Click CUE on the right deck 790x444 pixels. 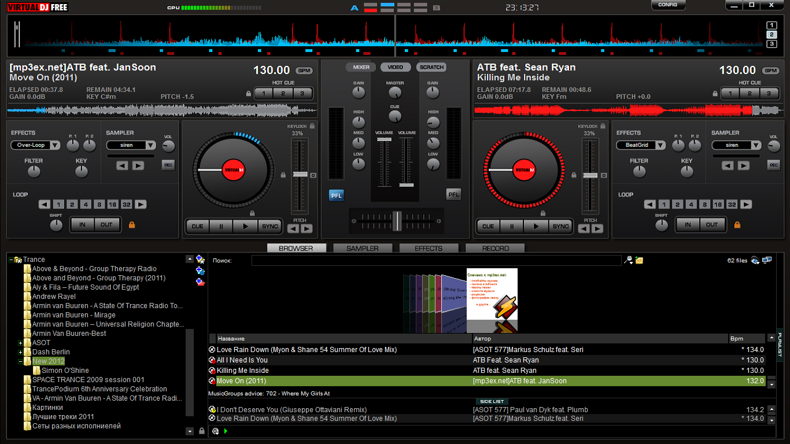[x=488, y=227]
